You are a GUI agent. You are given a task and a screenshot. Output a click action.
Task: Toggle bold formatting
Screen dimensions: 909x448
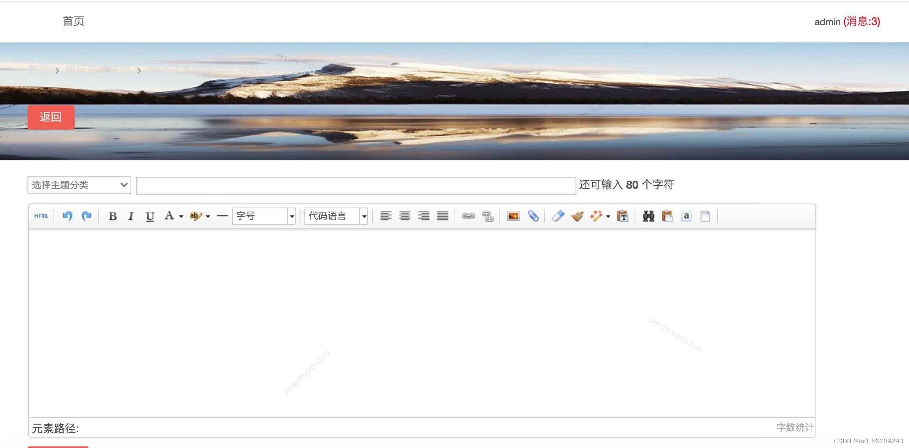point(112,216)
